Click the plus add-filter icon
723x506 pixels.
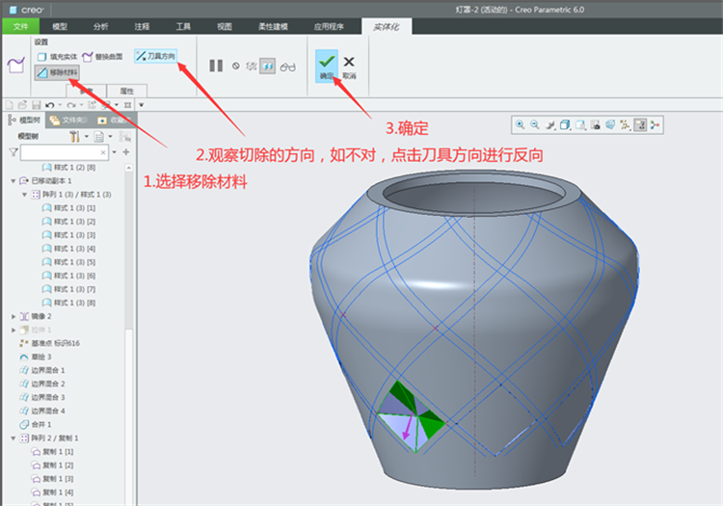tap(126, 152)
